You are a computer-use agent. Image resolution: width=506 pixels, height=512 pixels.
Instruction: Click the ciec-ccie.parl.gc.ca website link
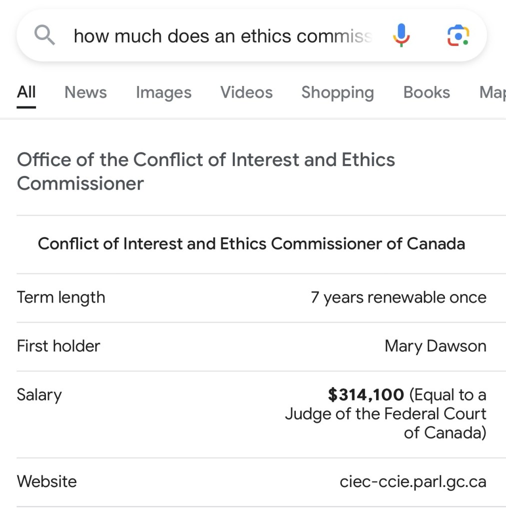click(413, 481)
